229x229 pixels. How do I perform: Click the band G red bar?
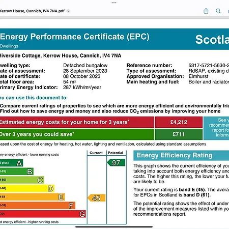pos(43,214)
